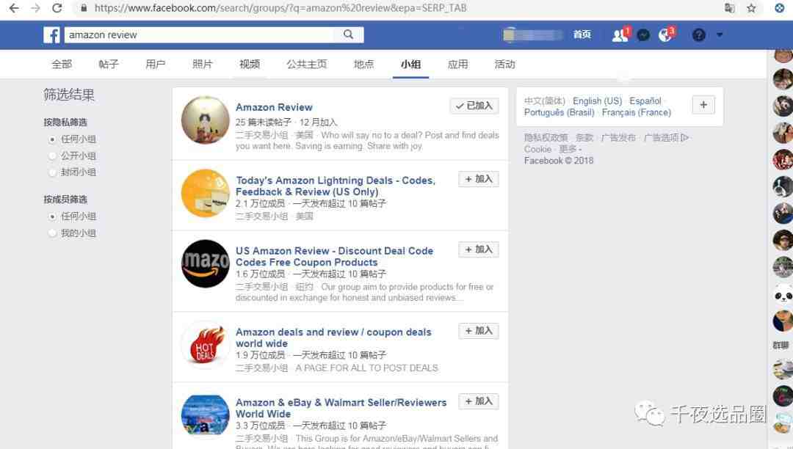Open the 广告选项 footer link

click(666, 137)
